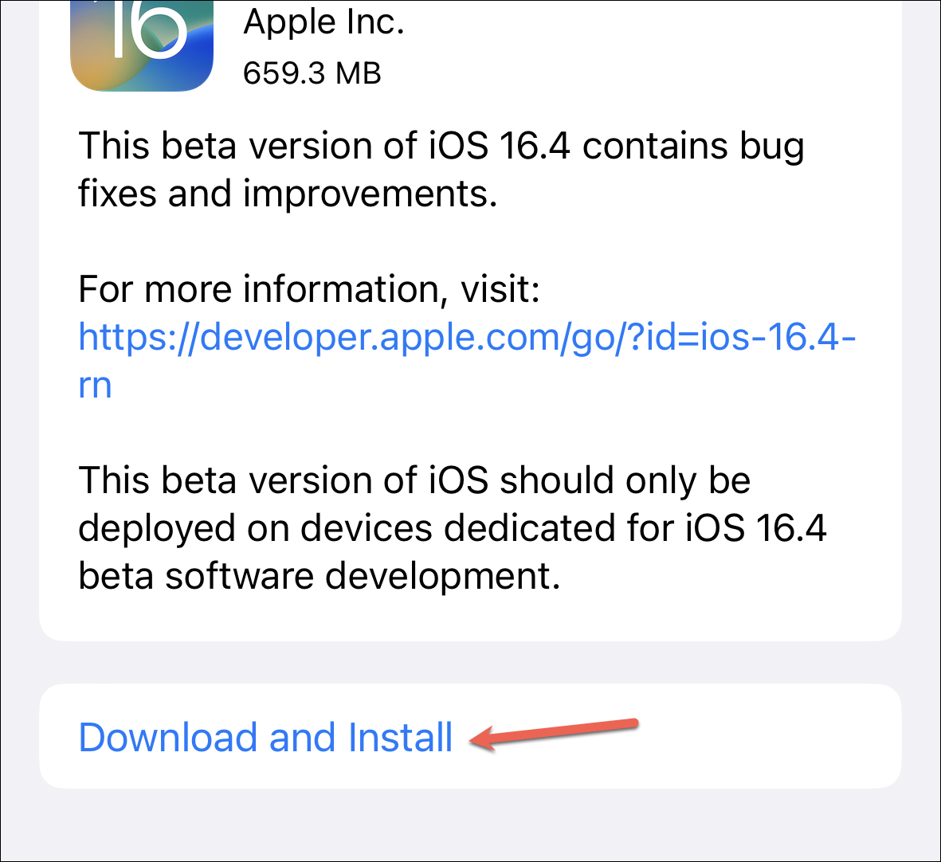
Task: Tap the iOS 16 update icon
Action: pos(142,45)
